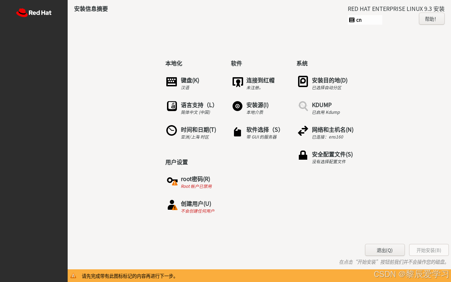Image resolution: width=451 pixels, height=282 pixels.
Task: Click the 软件 section heading
Action: tap(236, 63)
